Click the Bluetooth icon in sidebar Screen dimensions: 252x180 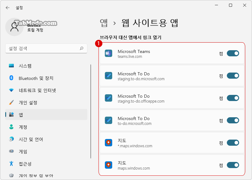click(x=11, y=78)
